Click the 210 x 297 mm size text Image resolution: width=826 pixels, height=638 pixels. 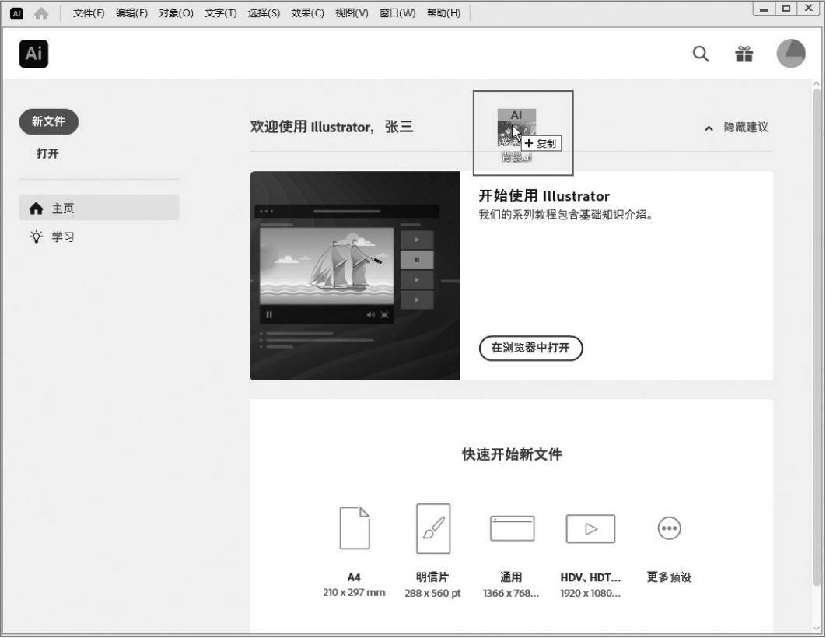pos(354,593)
